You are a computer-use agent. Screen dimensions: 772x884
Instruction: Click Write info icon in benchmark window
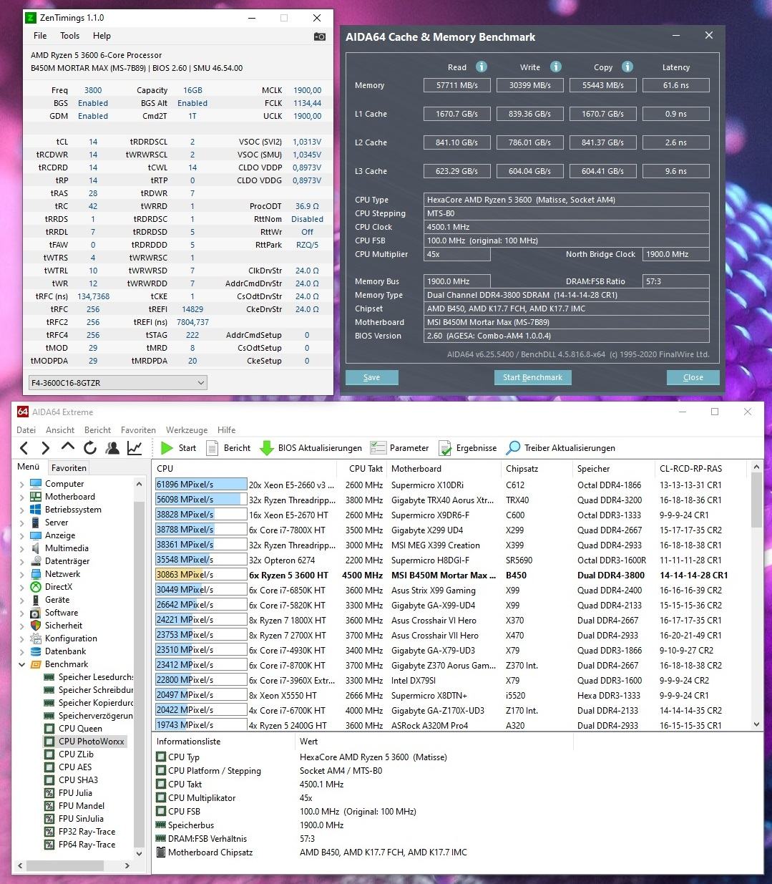(556, 67)
